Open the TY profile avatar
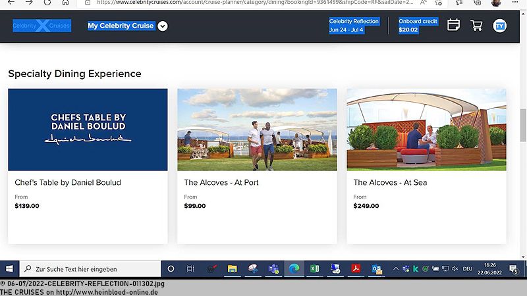The height and width of the screenshot is (296, 527). point(500,26)
